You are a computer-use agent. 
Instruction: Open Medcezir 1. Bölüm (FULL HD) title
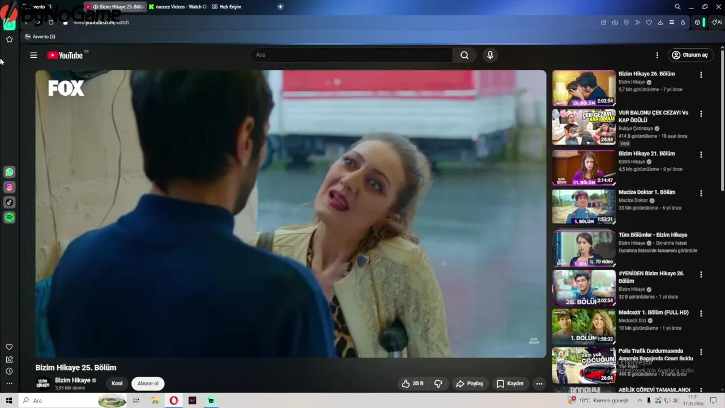(653, 312)
